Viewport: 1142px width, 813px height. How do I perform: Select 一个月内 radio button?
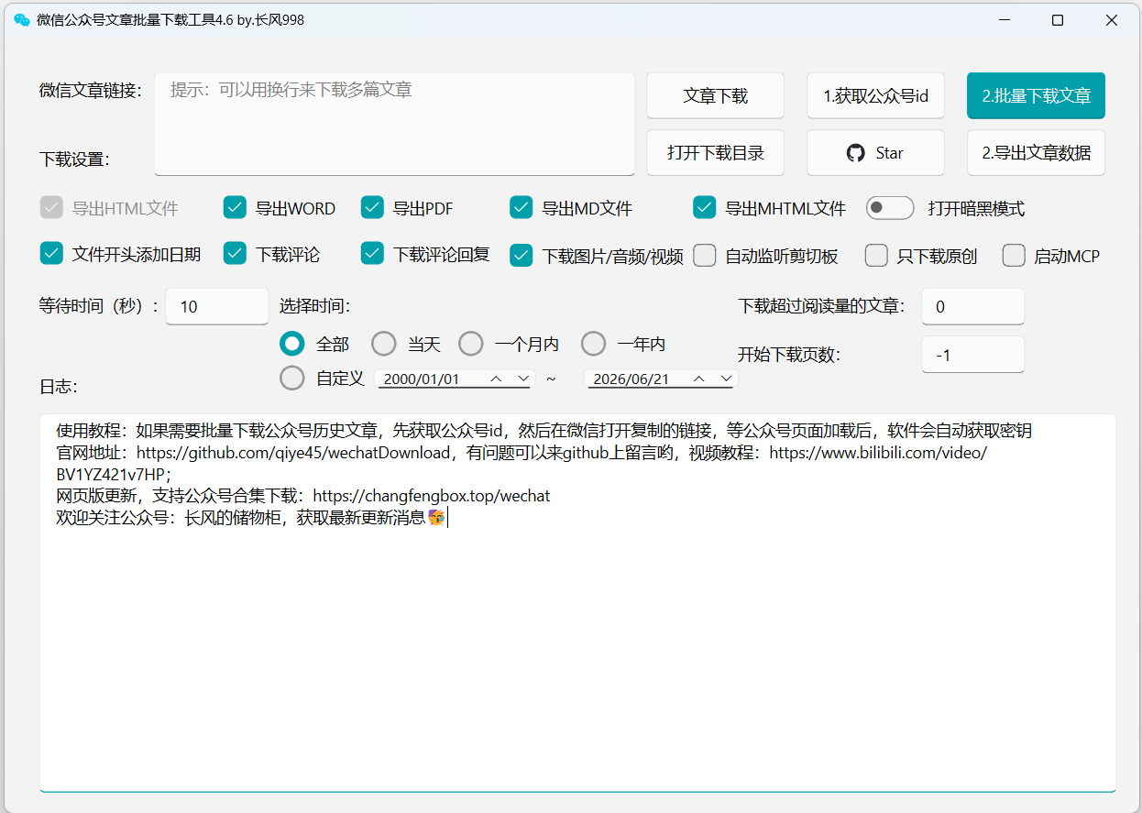(471, 344)
